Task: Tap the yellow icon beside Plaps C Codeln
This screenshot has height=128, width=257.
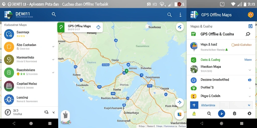Action: 194,96
